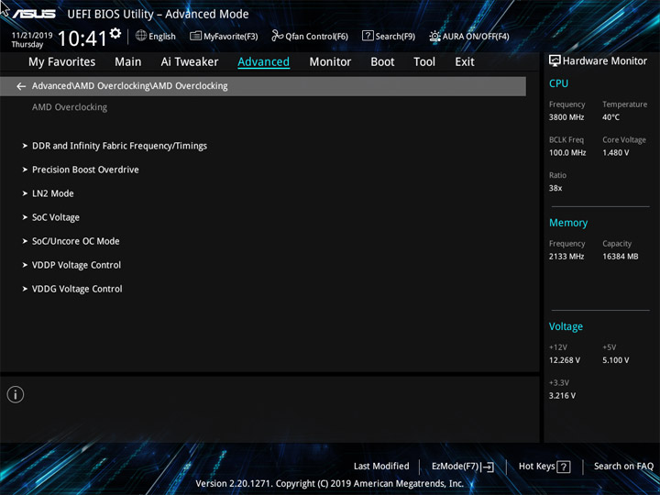Click BCLK Freq value 100.0 MHz
This screenshot has width=660, height=495.
(x=567, y=153)
